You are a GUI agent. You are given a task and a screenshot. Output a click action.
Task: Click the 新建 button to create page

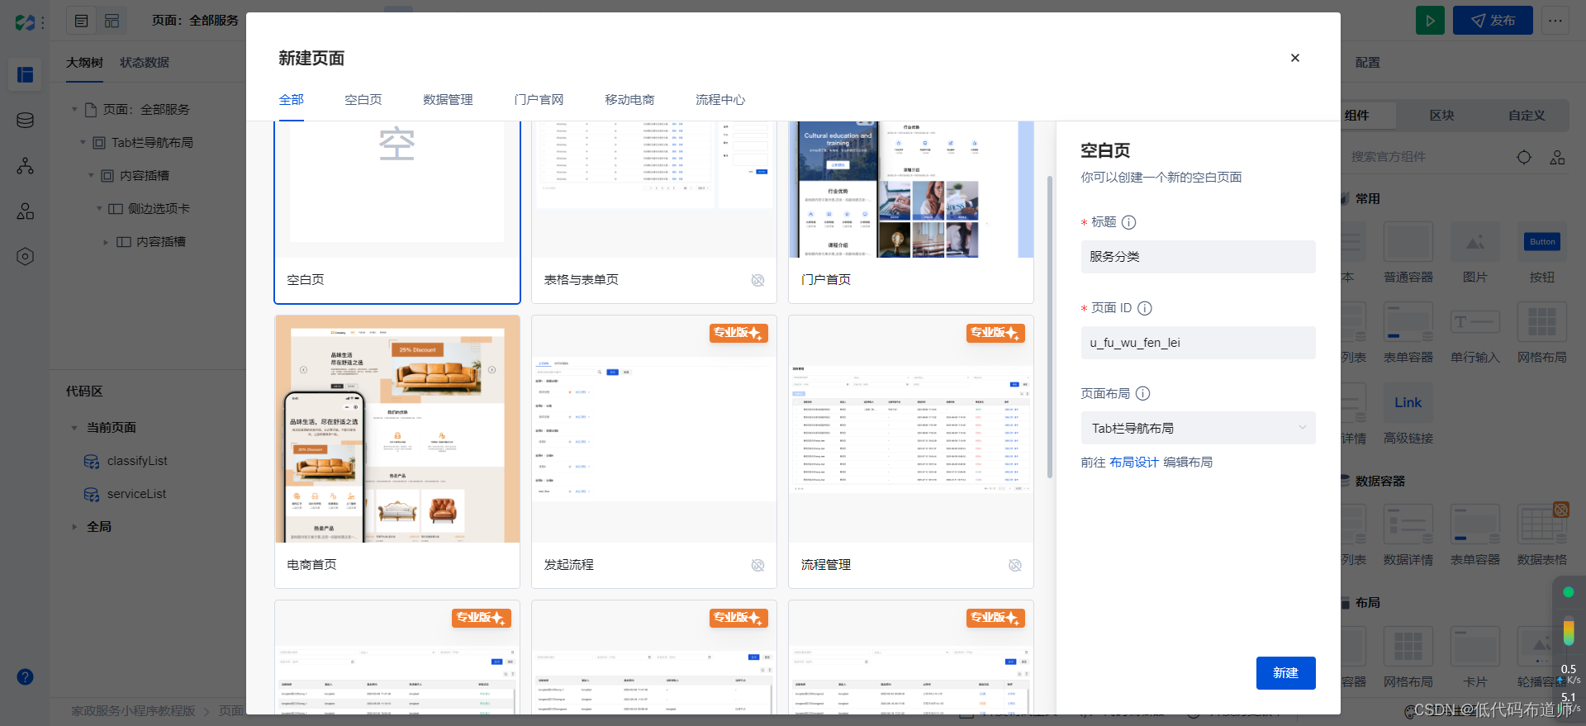click(1285, 673)
